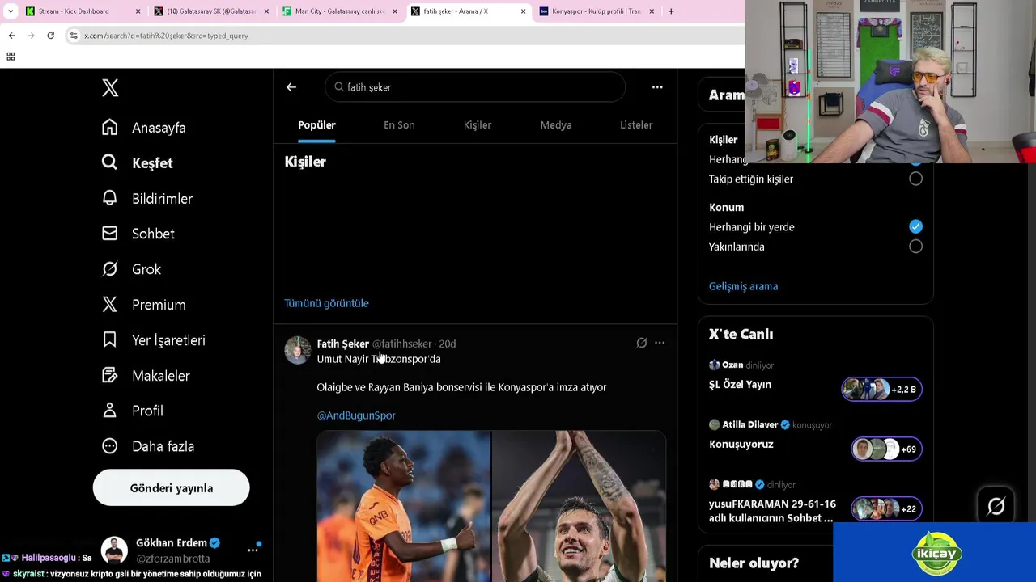This screenshot has width=1036, height=582.
Task: Open Grok icon in sidebar
Action: (x=109, y=268)
